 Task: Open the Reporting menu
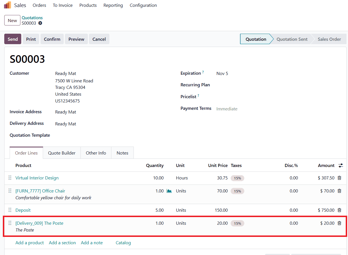(113, 5)
